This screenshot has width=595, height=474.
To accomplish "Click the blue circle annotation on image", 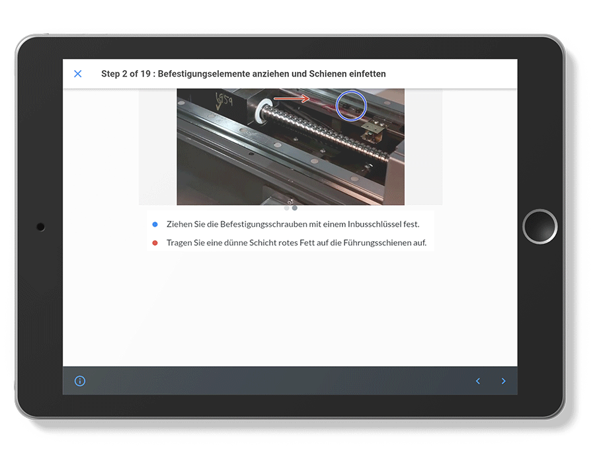I will tap(351, 105).
